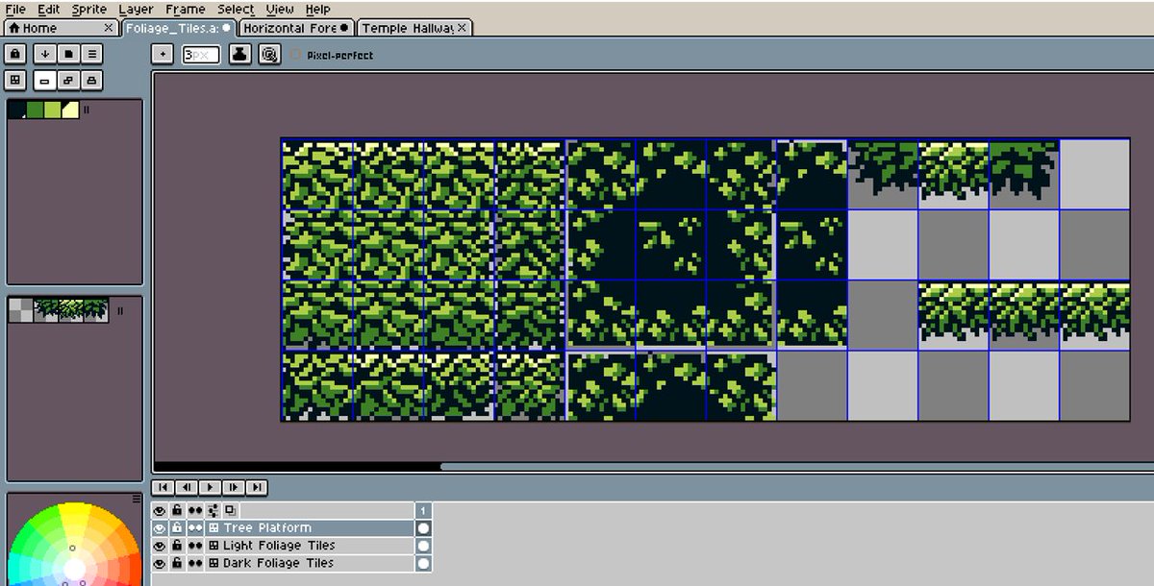Viewport: 1154px width, 586px height.
Task: Open the ink options bottle icon
Action: click(x=240, y=55)
